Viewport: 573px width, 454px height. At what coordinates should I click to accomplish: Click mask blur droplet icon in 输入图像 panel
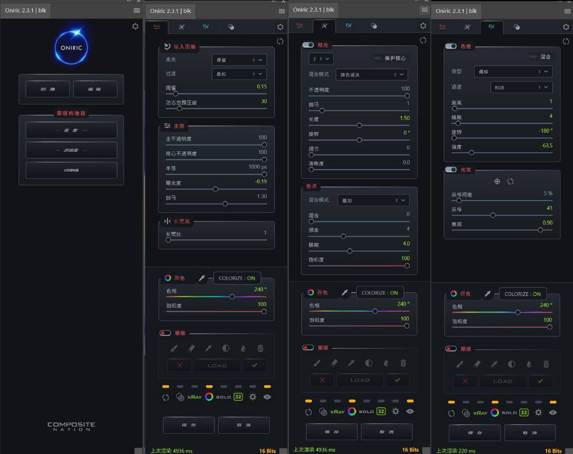243,348
